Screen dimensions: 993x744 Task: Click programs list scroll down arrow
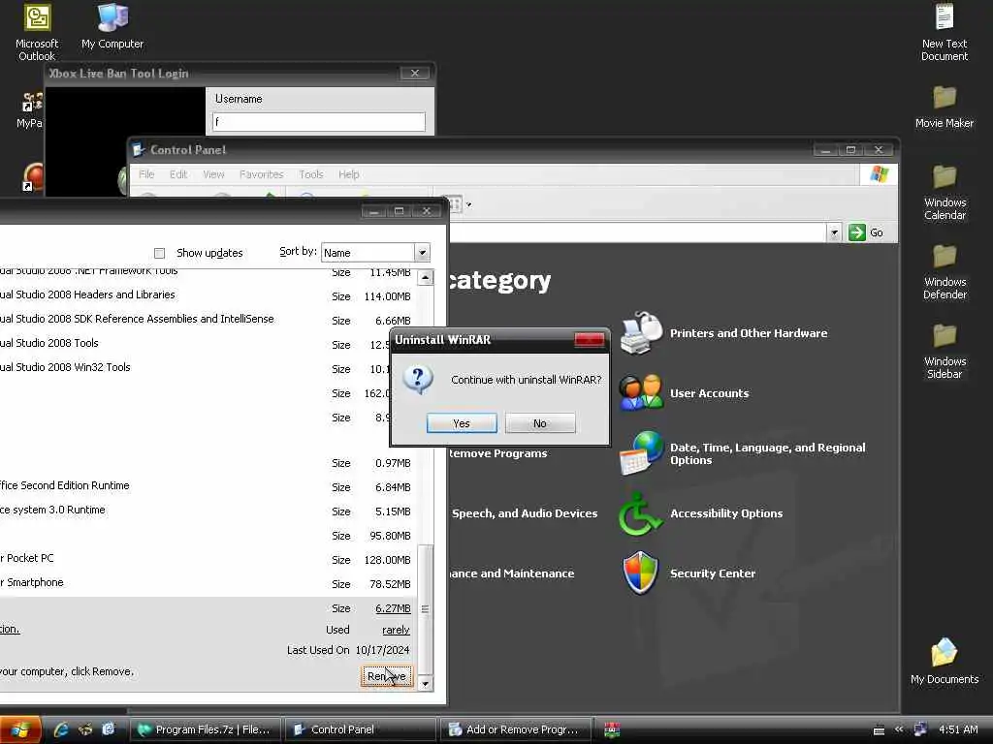pyautogui.click(x=426, y=684)
